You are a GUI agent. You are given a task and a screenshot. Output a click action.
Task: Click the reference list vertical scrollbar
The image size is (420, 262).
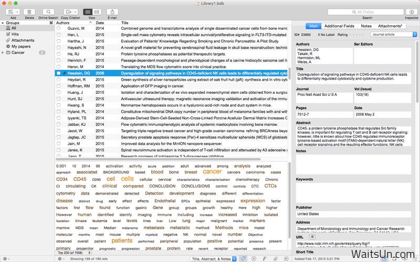click(x=290, y=73)
